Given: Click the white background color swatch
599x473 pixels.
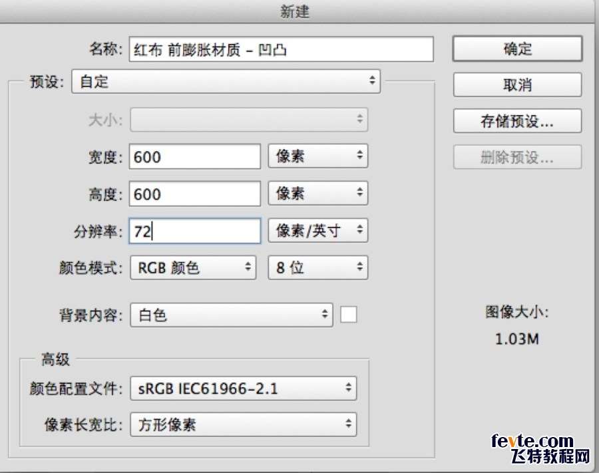Looking at the screenshot, I should click(x=349, y=315).
